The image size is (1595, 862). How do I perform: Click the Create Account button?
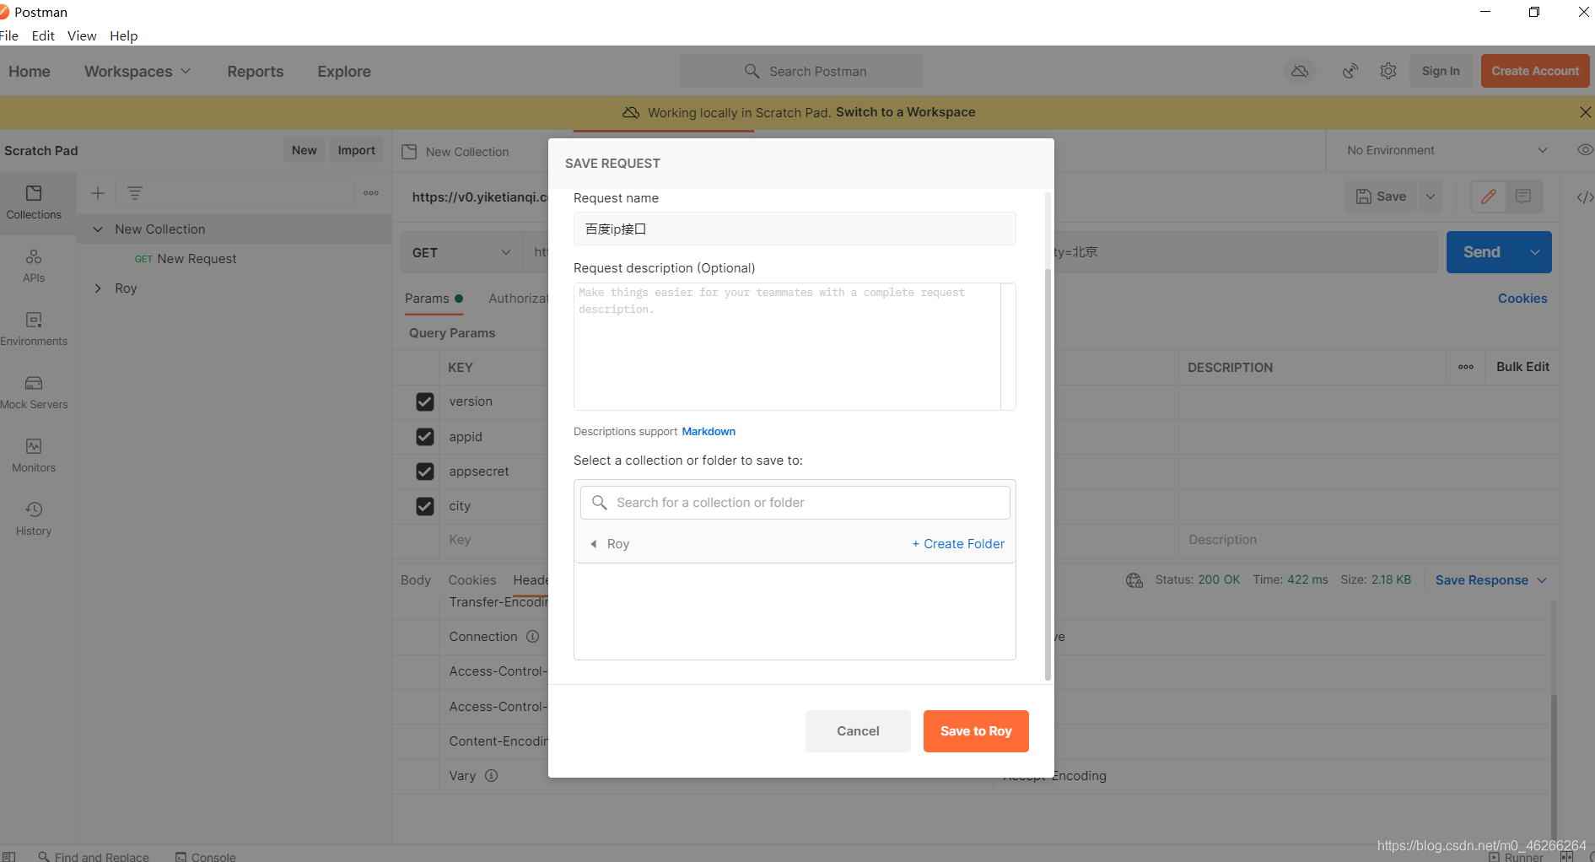click(1535, 71)
